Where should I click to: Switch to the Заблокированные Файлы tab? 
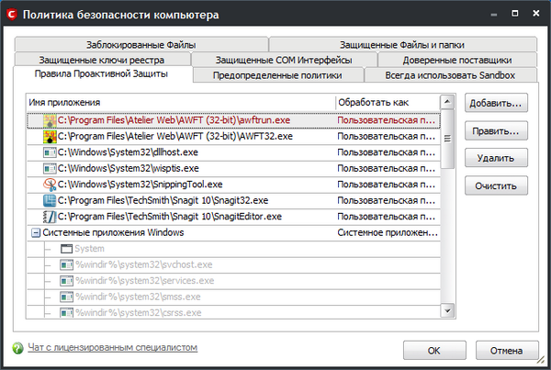point(141,44)
